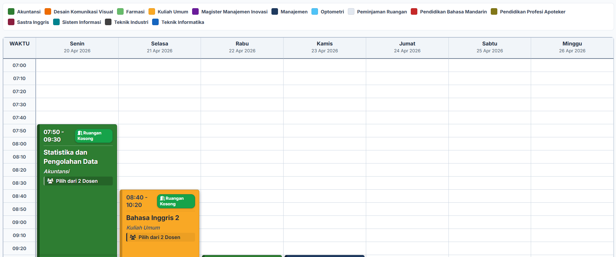Click the 08:00 time row label

point(19,144)
